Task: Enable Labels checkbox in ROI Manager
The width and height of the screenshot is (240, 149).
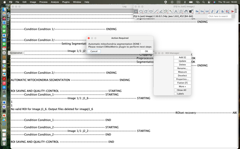Action: [x=176, y=94]
